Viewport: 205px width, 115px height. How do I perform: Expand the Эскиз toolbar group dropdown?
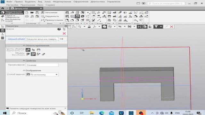tap(60, 23)
